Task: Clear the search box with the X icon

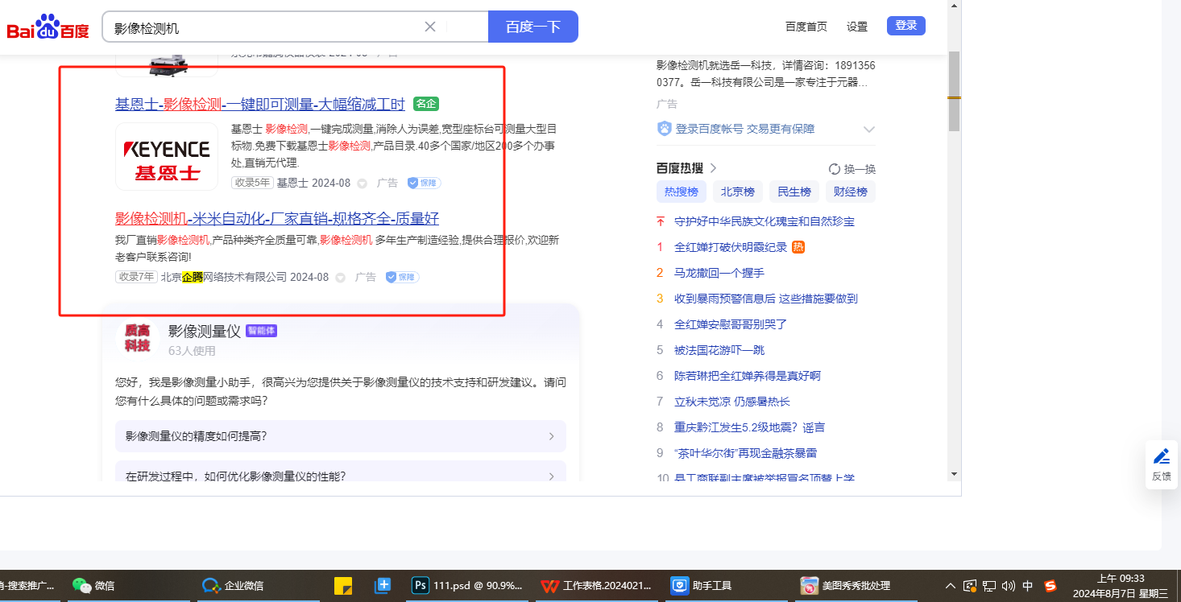Action: [430, 27]
